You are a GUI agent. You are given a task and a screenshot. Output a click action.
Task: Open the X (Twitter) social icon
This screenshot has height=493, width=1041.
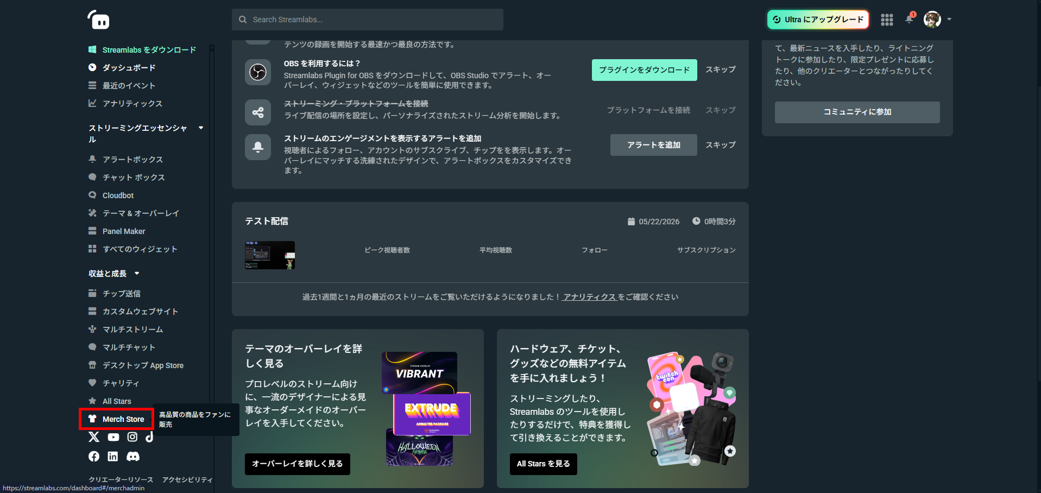94,437
